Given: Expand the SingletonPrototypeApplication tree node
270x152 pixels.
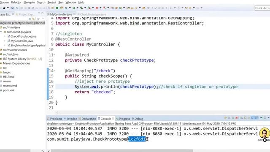Looking at the screenshot, I should click(5, 45).
